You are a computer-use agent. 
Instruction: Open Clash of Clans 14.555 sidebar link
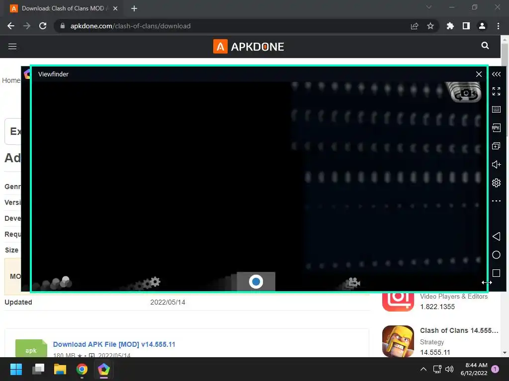tap(459, 330)
